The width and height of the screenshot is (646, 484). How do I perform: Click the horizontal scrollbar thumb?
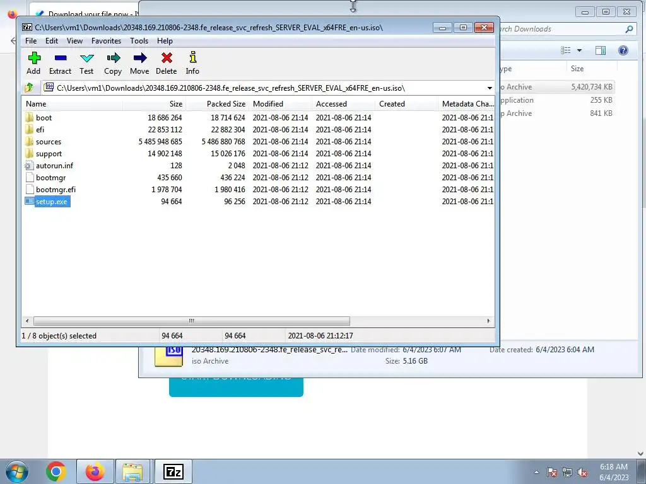pos(192,321)
